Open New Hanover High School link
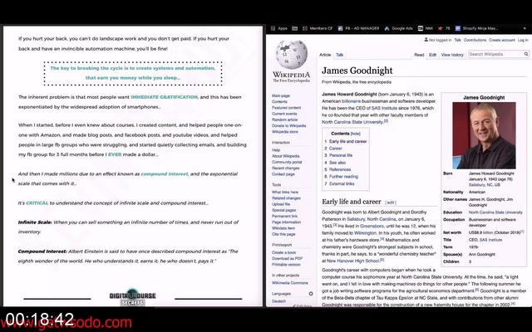This screenshot has height=332, width=532. tap(352, 261)
